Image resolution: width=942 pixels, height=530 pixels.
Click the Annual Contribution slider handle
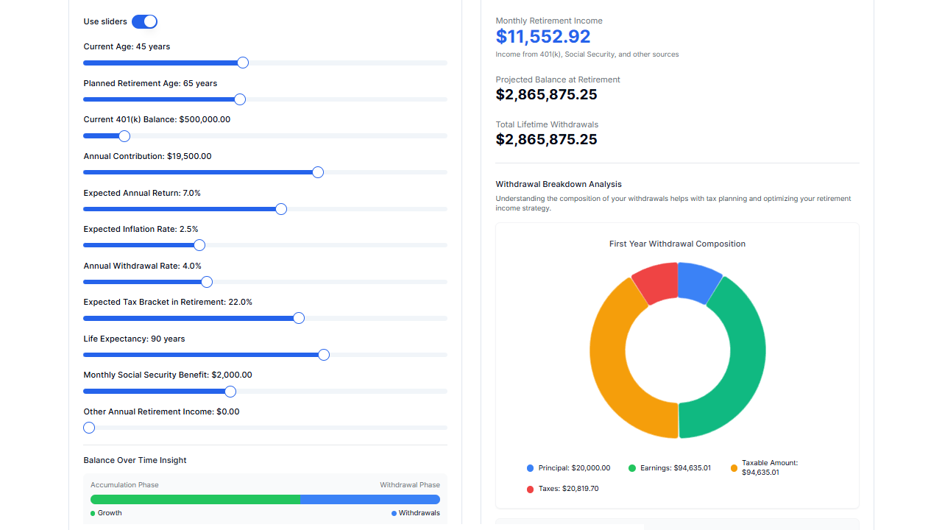coord(317,172)
